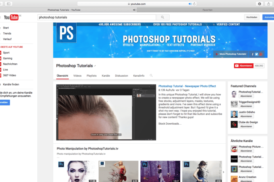This screenshot has width=274, height=182.
Task: Open the Übersicht tab
Action: click(x=62, y=76)
